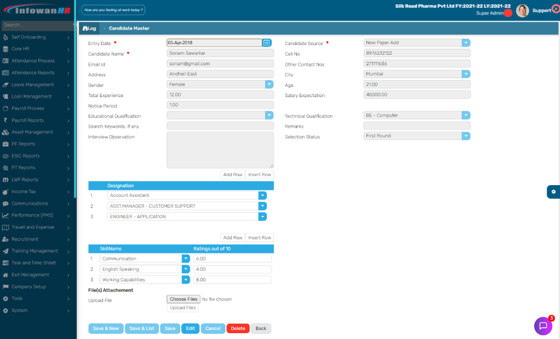Screen dimensions: 560x339
Task: Click the Edit button
Action: (190, 328)
